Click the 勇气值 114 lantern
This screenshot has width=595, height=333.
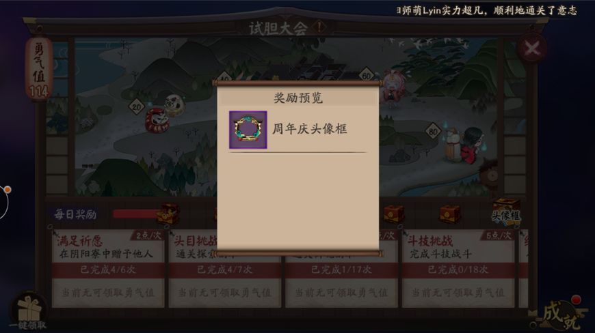(39, 70)
